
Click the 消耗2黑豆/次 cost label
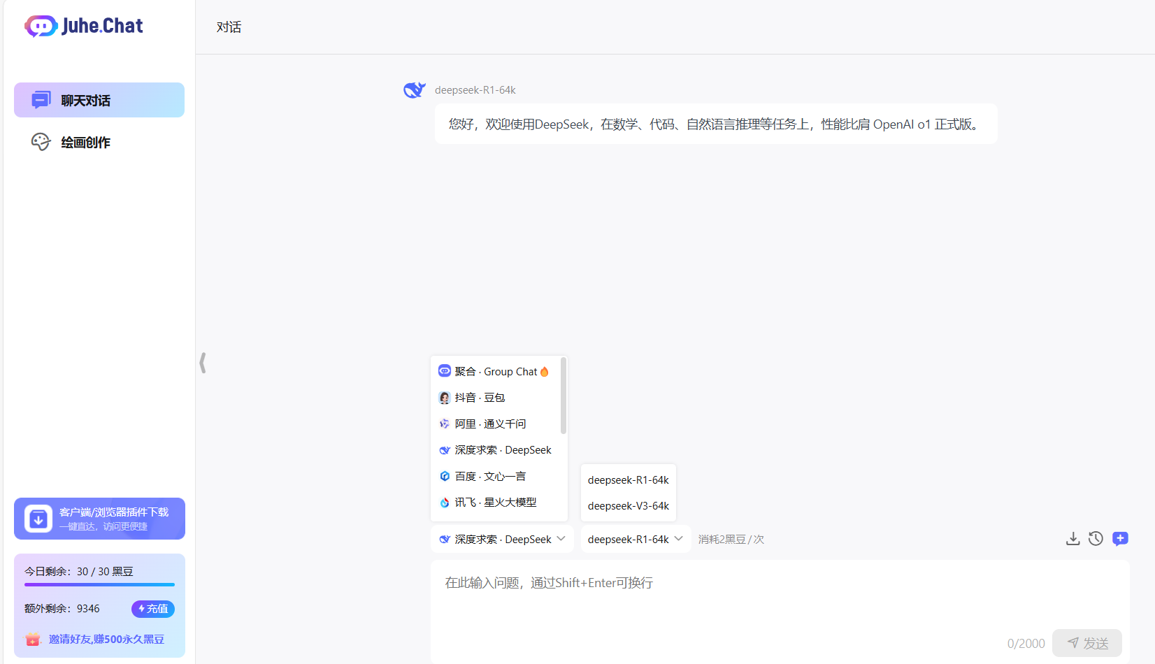tap(731, 539)
